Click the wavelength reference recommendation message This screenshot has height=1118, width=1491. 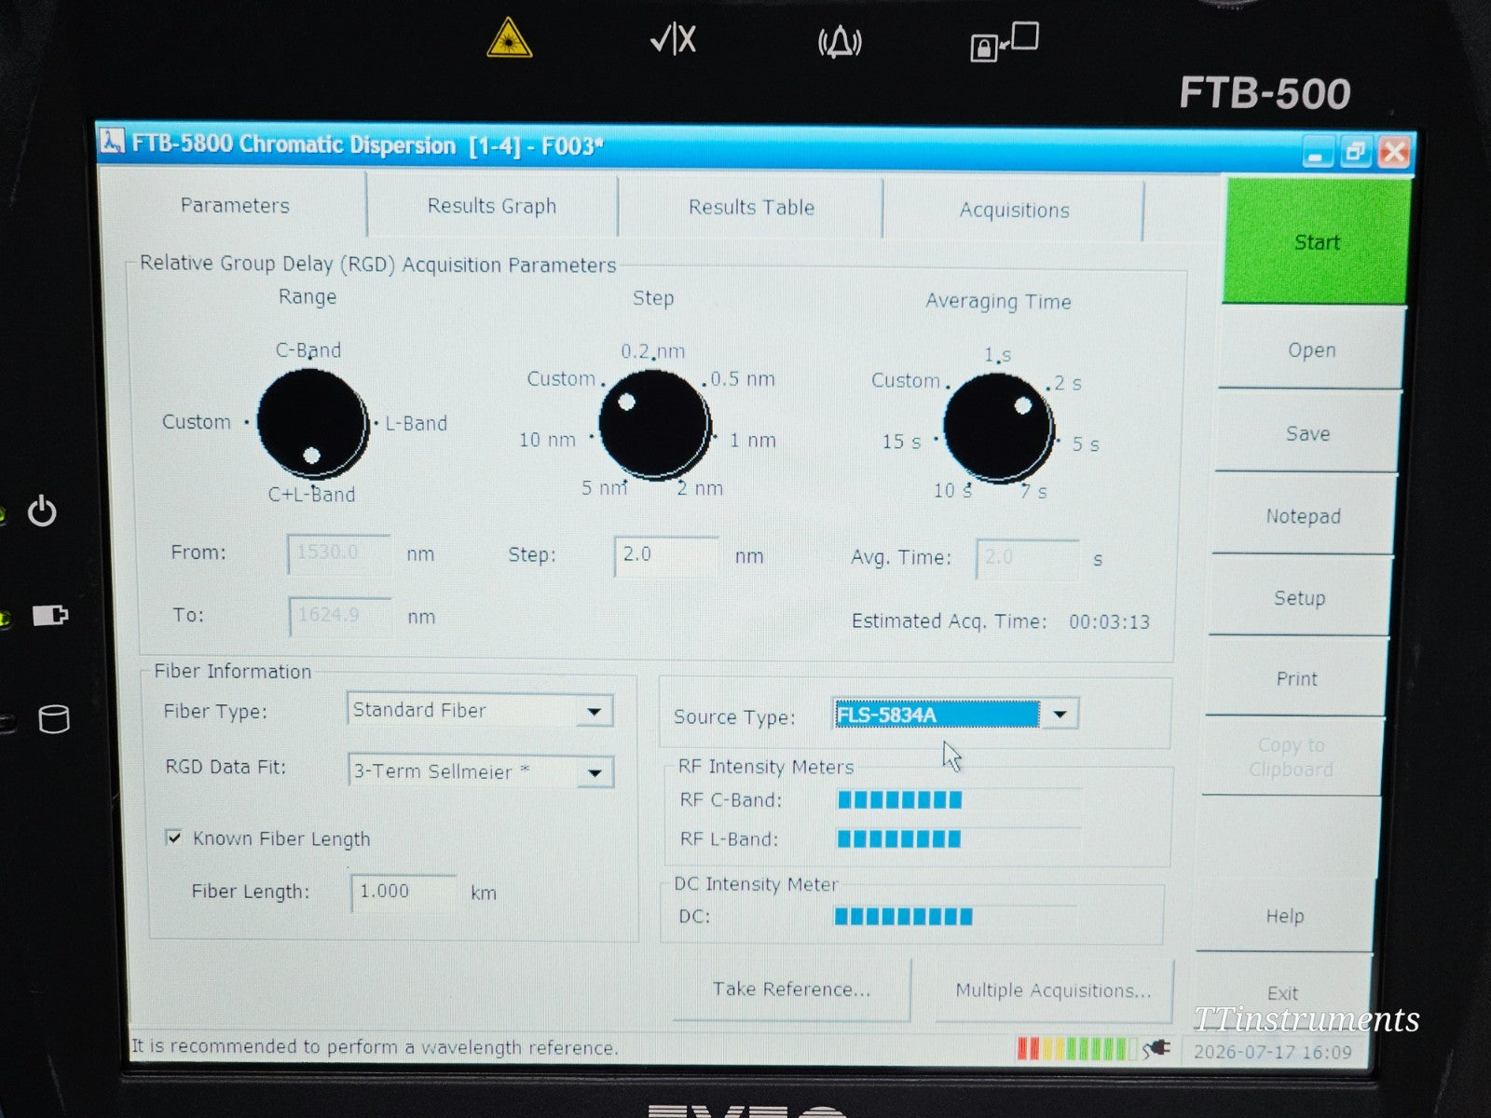tap(374, 1047)
